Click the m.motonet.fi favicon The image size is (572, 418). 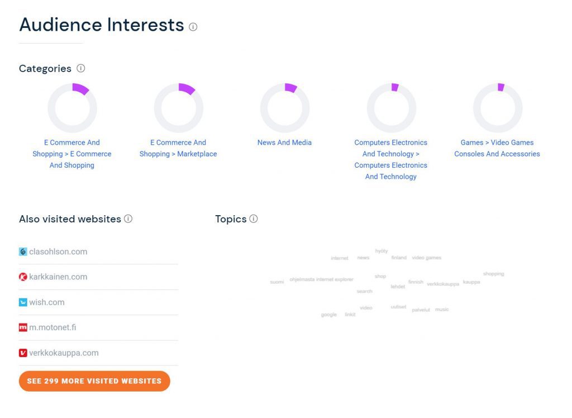pos(23,327)
